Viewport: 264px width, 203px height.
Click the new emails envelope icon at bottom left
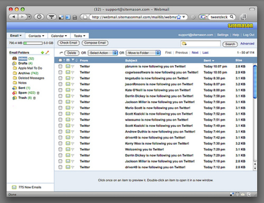tap(14, 187)
